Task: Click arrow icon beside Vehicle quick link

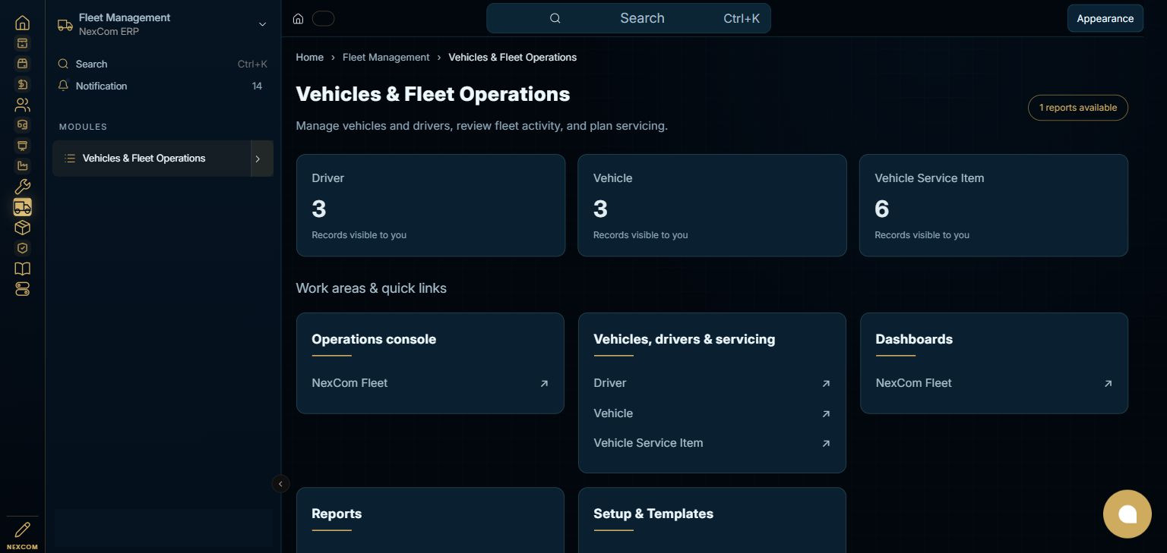Action: point(826,414)
